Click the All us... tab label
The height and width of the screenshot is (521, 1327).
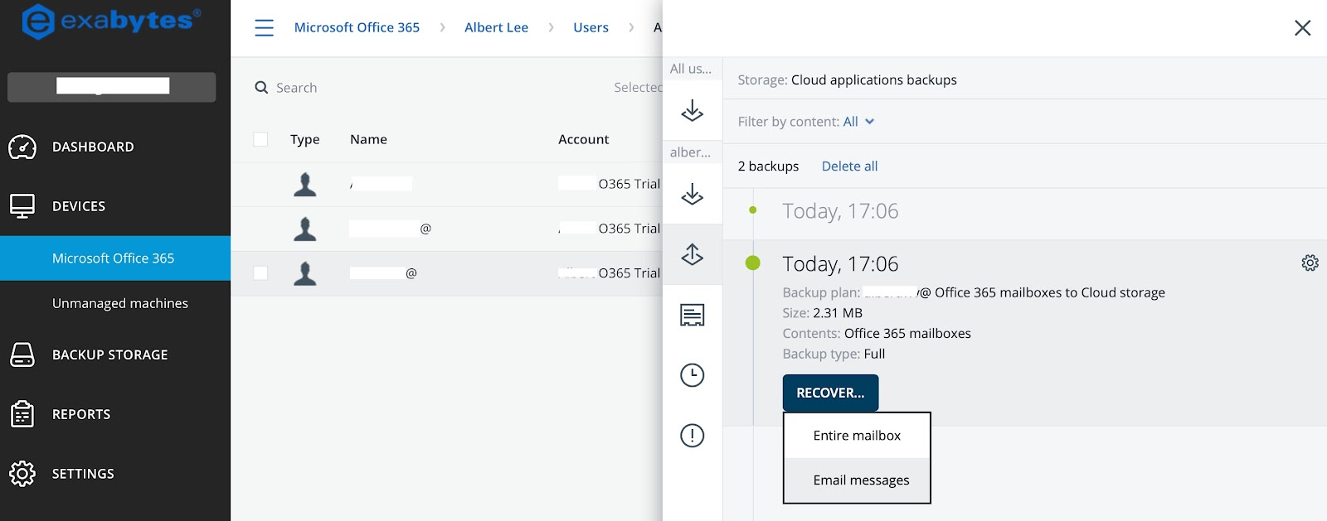(x=691, y=69)
